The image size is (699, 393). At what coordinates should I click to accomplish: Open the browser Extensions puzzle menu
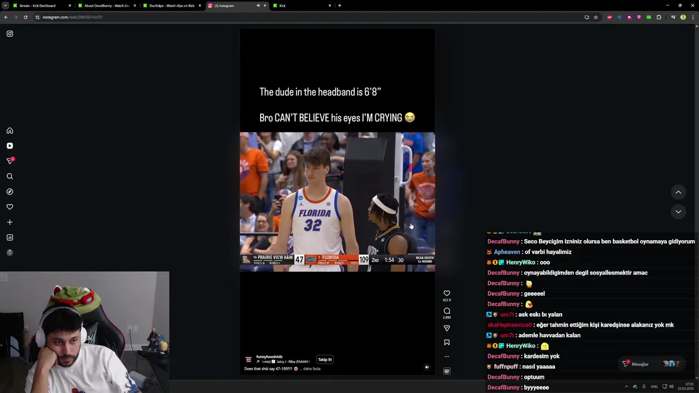point(659,17)
